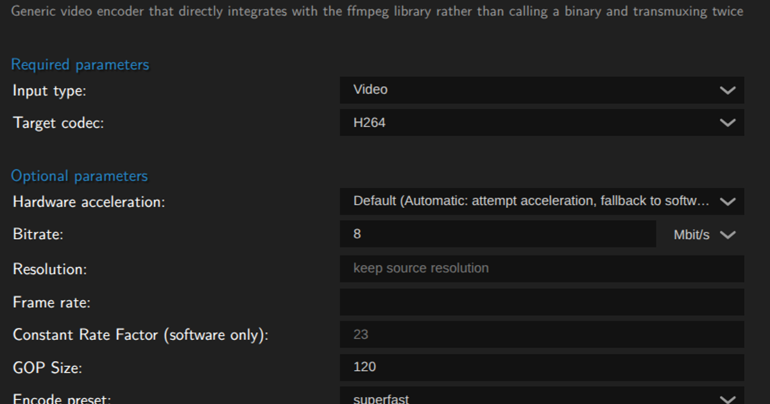Click the Hardware acceleration label
Image resolution: width=770 pixels, height=404 pixels.
click(x=89, y=202)
